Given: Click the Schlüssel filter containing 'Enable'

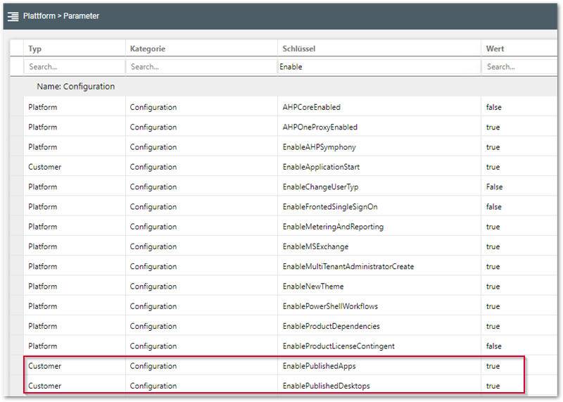Looking at the screenshot, I should click(379, 67).
